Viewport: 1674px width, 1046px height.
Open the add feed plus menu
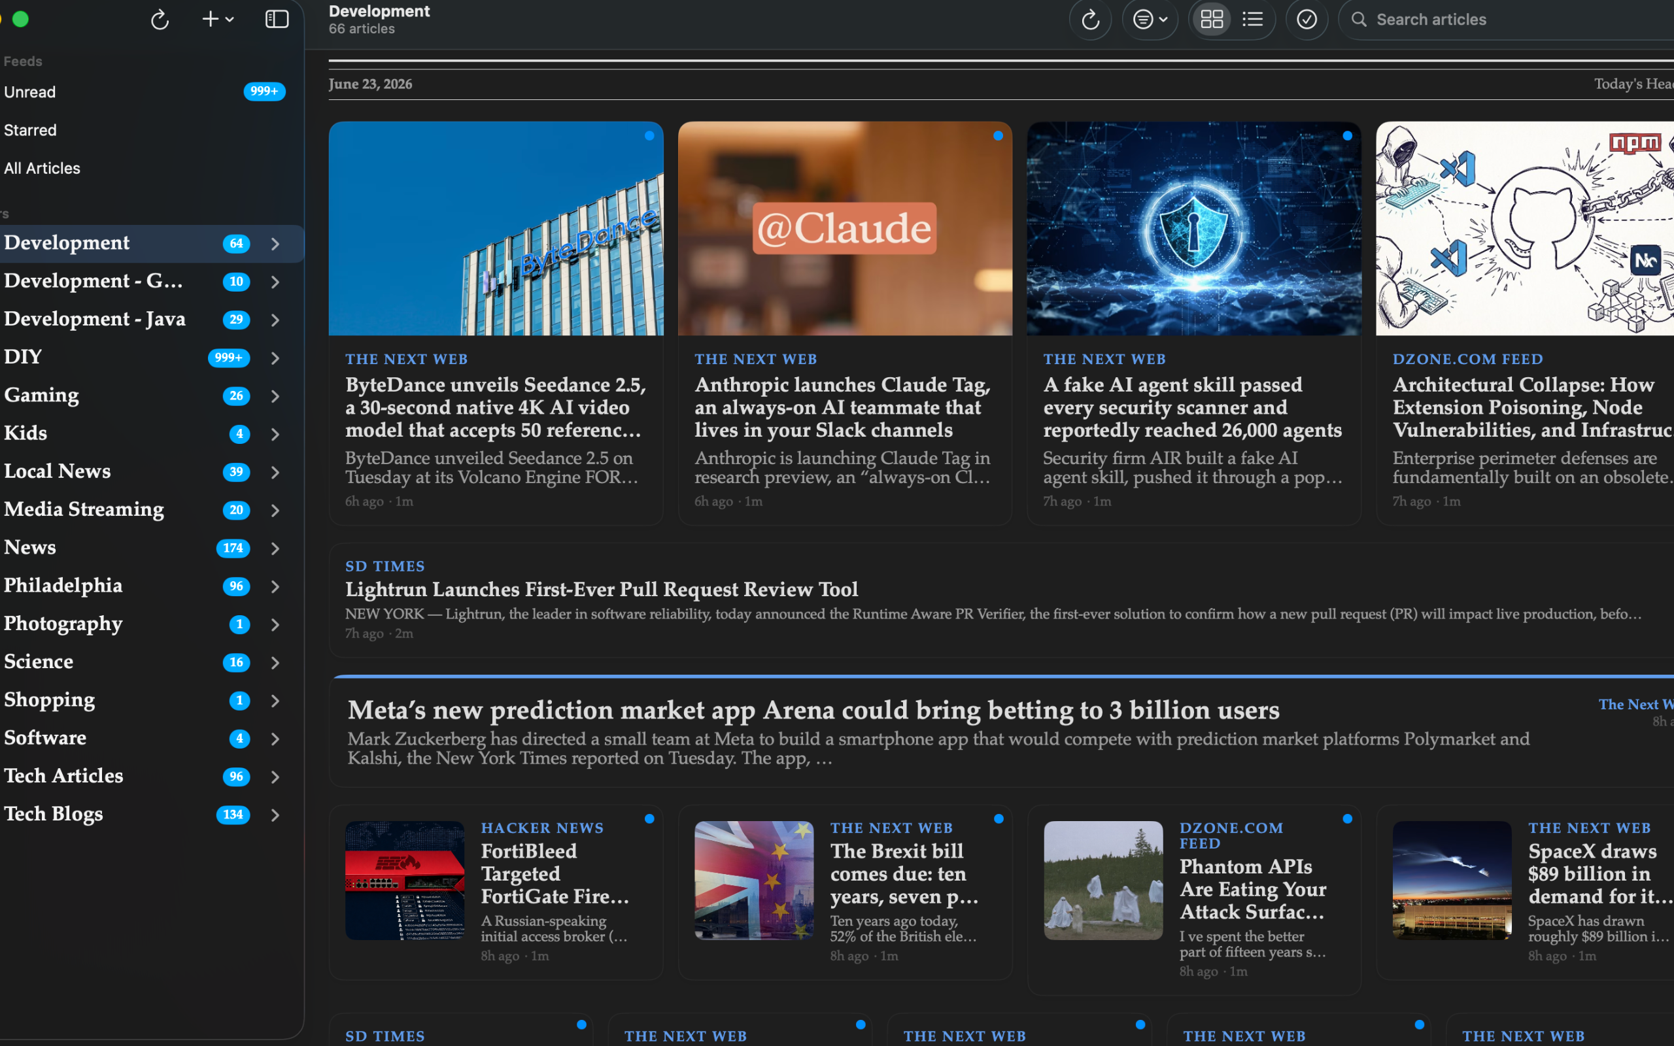tap(217, 20)
